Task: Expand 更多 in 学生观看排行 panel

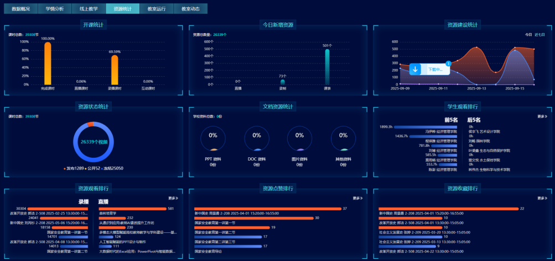Action: [542, 116]
